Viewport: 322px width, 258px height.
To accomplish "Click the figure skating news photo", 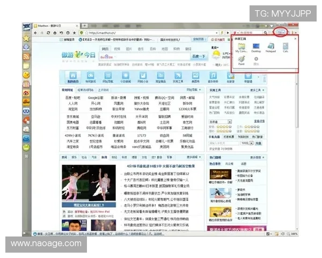I will coord(89,183).
